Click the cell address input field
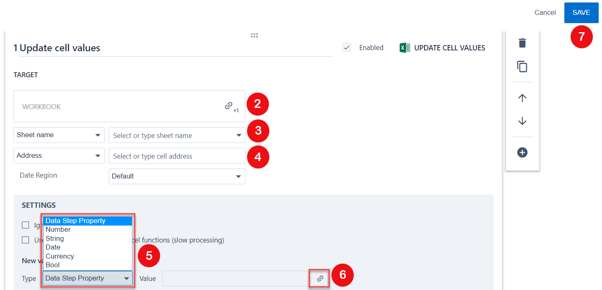Screen dimensions: 602x290 click(177, 156)
